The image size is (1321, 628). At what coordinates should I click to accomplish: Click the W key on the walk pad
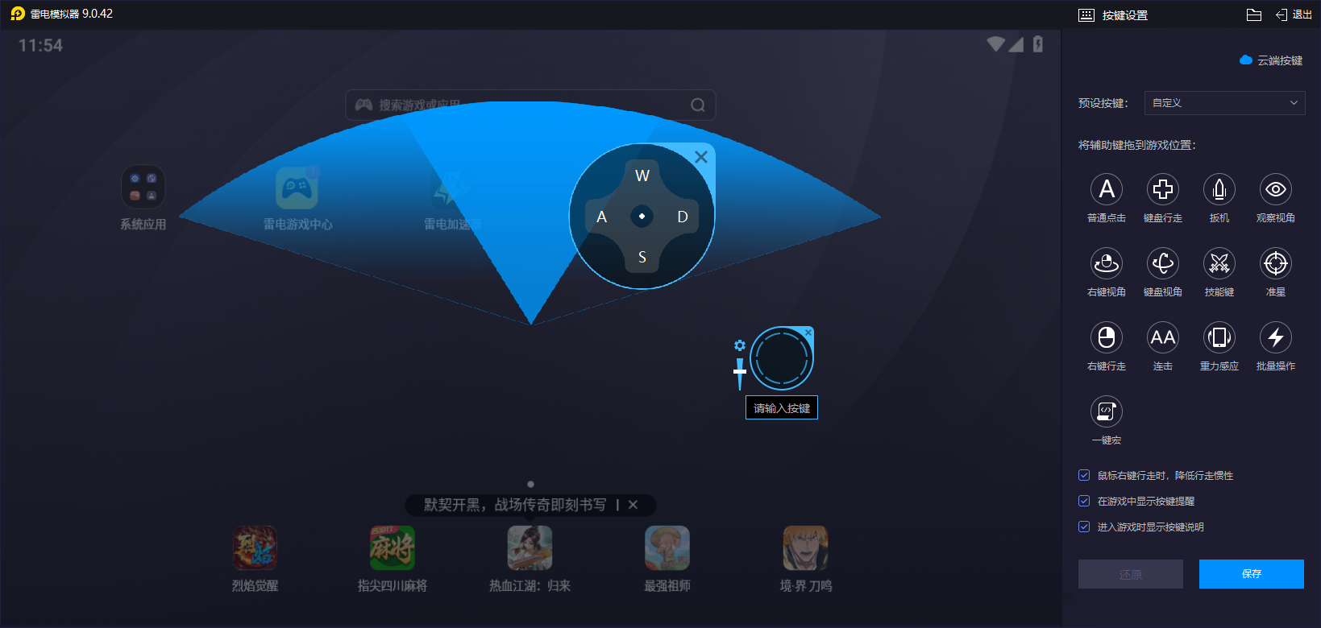click(x=642, y=176)
